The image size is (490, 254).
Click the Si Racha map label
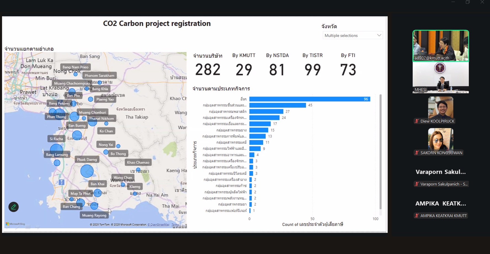56,139
